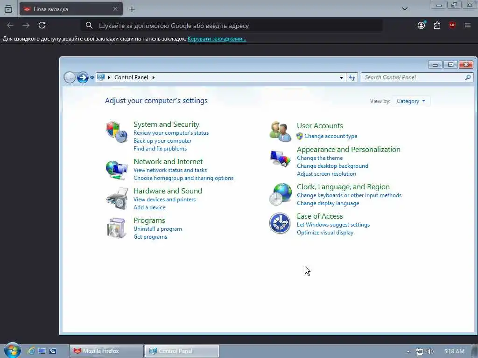
Task: Switch to Mozilla Firefox taskbar button
Action: point(106,351)
